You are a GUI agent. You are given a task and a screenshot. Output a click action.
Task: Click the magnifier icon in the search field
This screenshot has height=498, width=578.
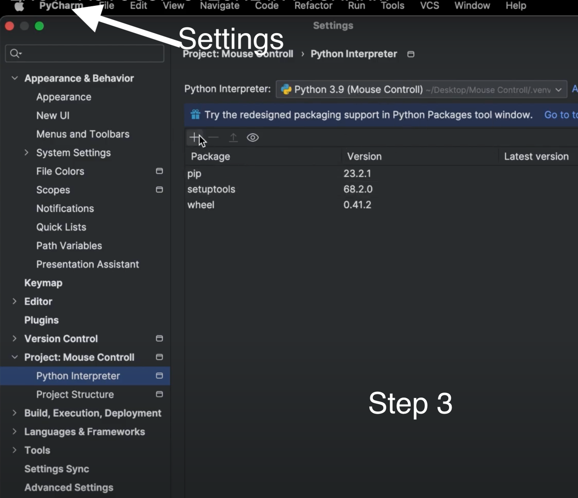(15, 53)
